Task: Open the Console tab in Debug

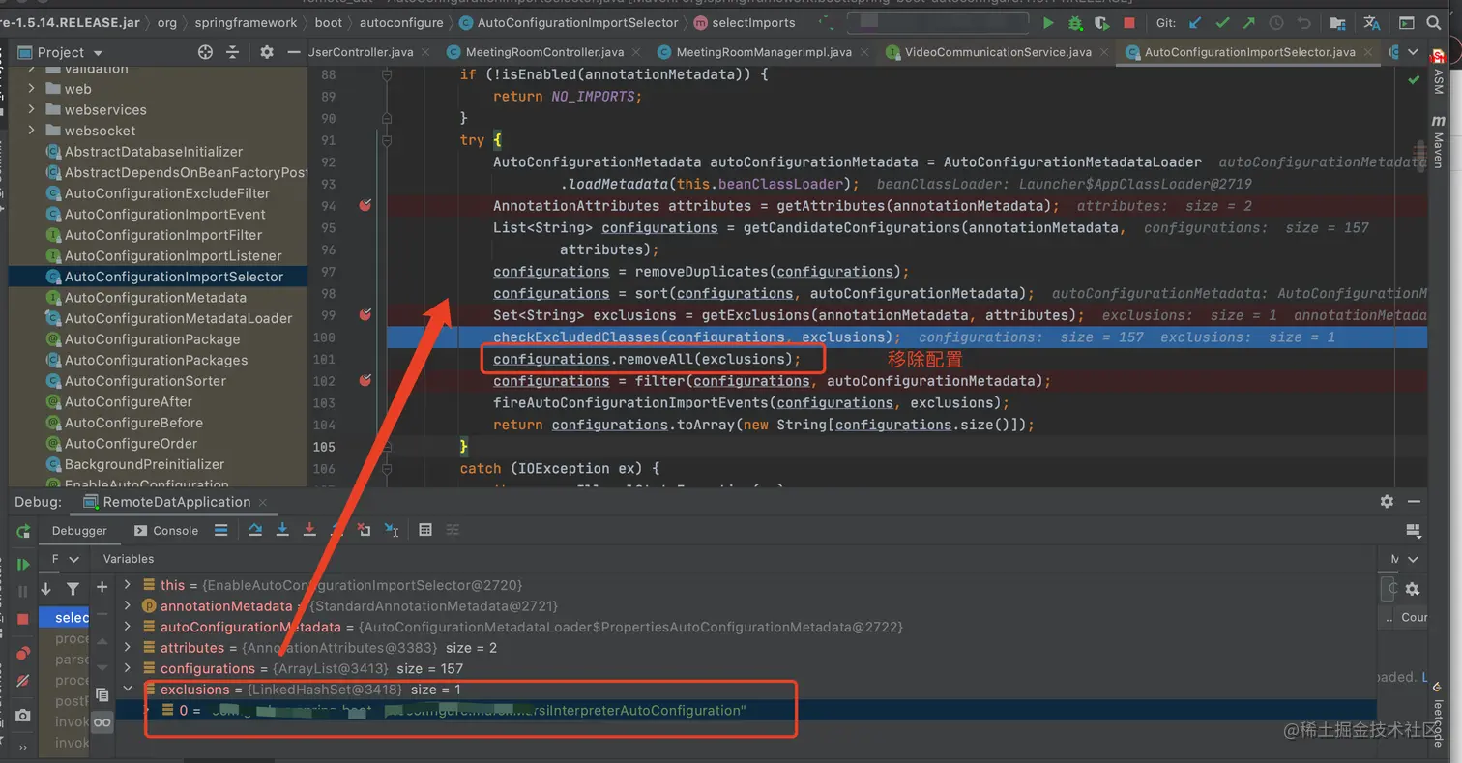Action: [x=166, y=530]
